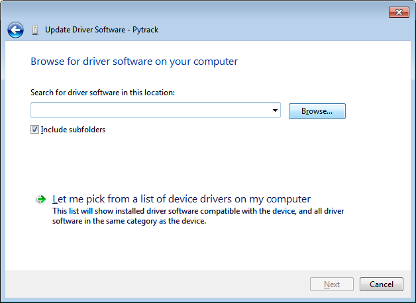This screenshot has height=303, width=416.
Task: Click the greyed-out Next button
Action: tap(332, 284)
